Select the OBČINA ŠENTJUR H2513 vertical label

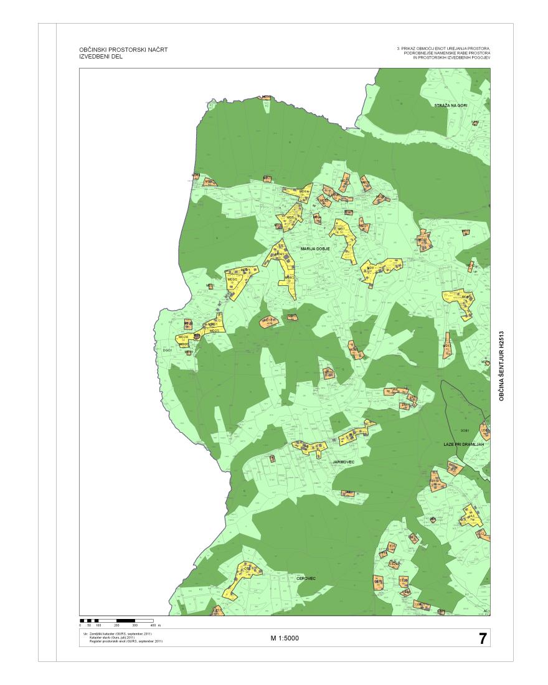[501, 365]
